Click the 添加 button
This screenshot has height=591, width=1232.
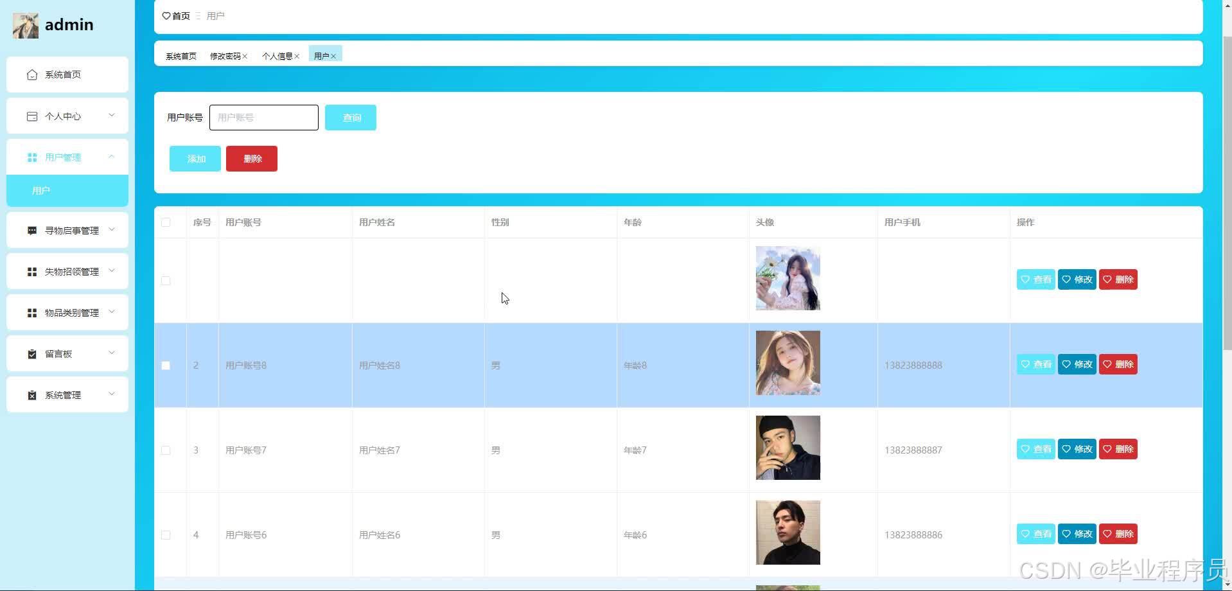point(195,159)
